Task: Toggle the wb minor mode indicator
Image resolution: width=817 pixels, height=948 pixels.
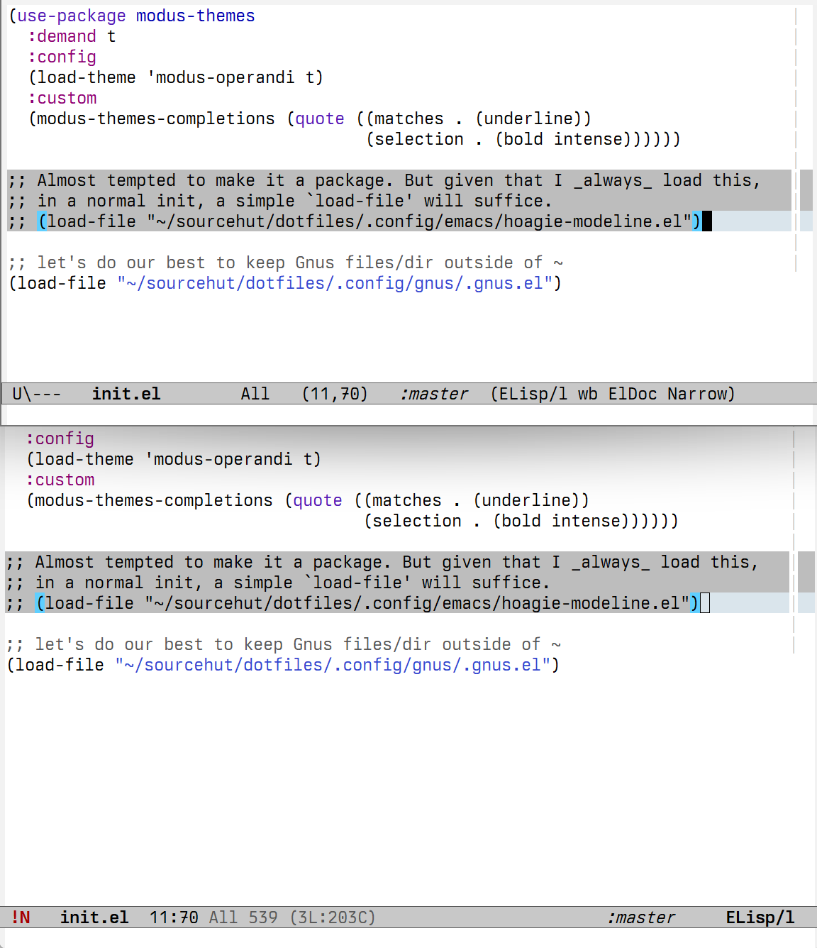Action: [587, 394]
